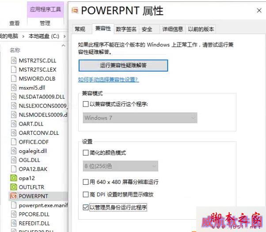266x232 pixels.
Task: Click the NLSDATA0009.DLL file icon
Action: [14, 97]
